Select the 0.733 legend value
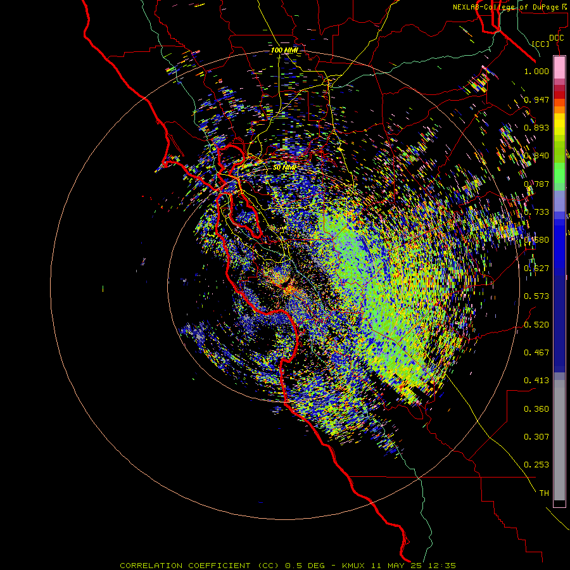The width and height of the screenshot is (570, 570). (x=536, y=212)
